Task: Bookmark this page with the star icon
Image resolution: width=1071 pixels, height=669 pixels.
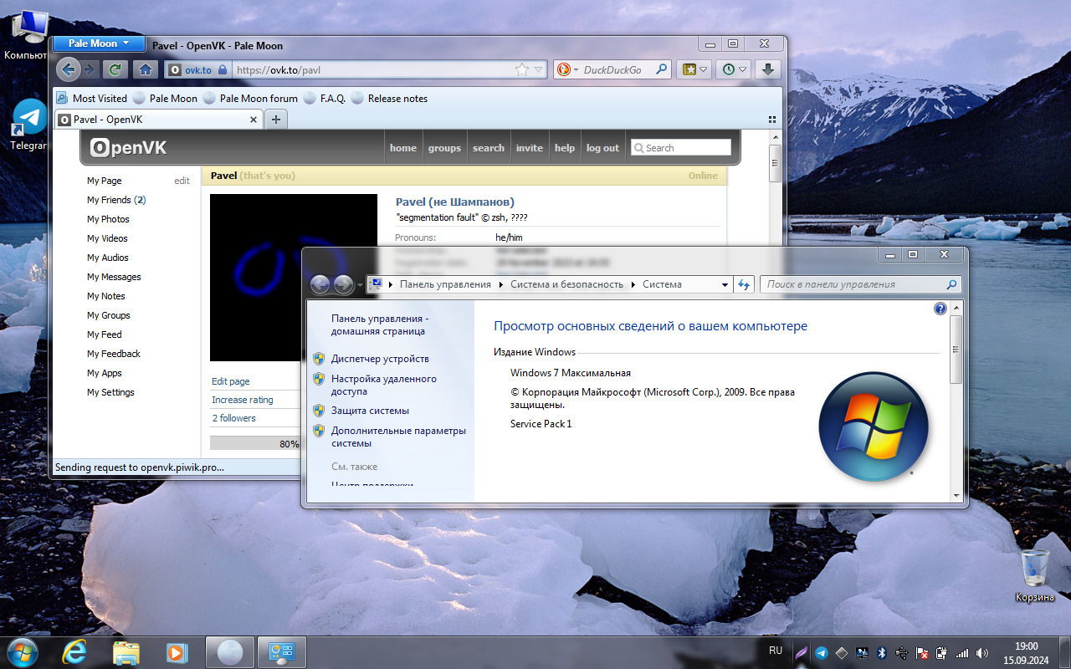Action: point(522,70)
